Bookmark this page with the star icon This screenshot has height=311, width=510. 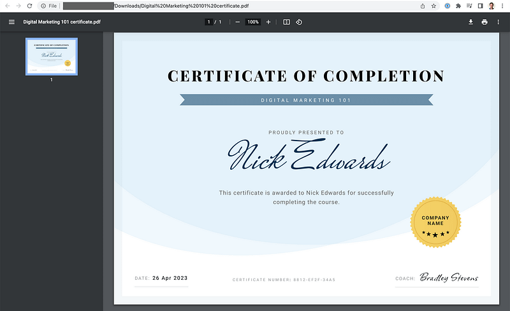(x=433, y=6)
